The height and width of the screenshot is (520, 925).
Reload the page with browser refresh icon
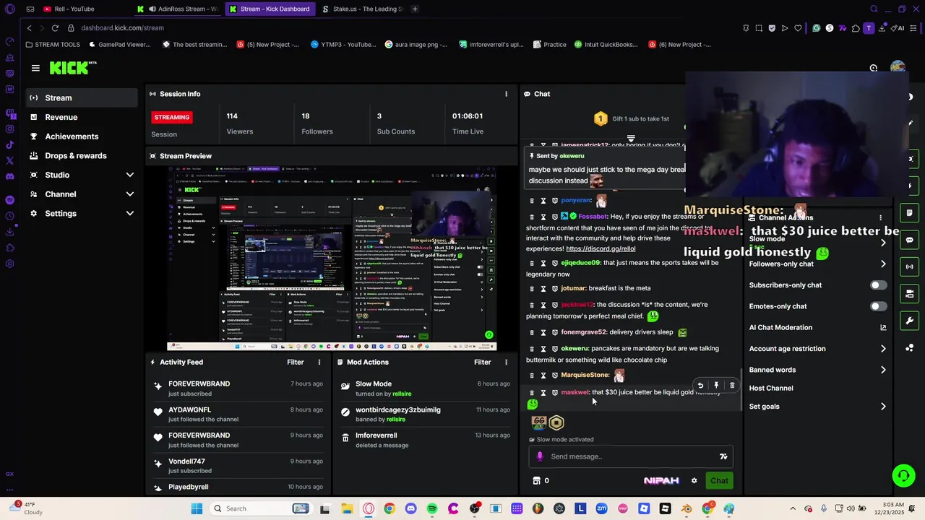coord(55,28)
